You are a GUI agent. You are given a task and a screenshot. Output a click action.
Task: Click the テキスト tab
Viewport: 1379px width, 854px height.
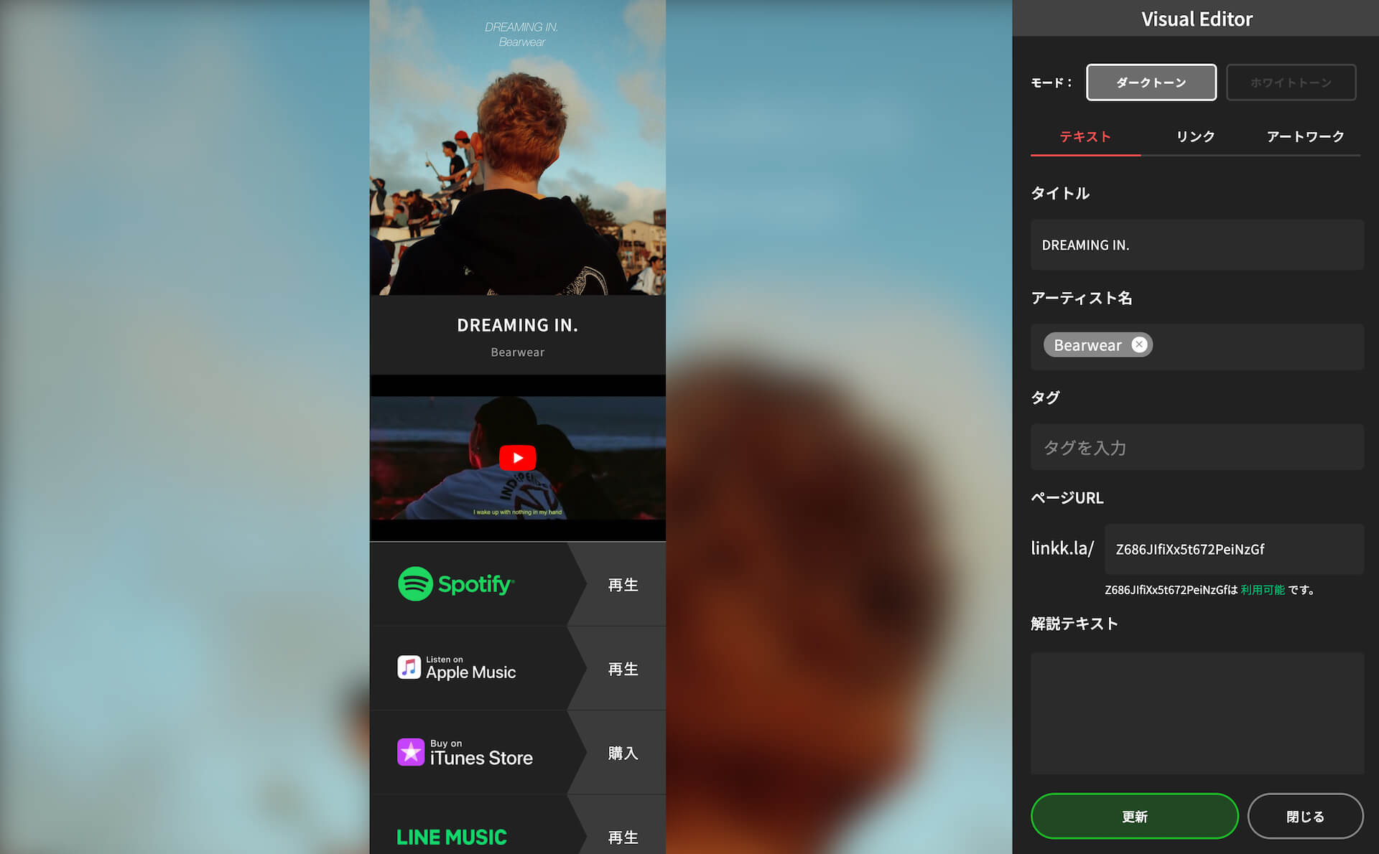click(x=1085, y=136)
